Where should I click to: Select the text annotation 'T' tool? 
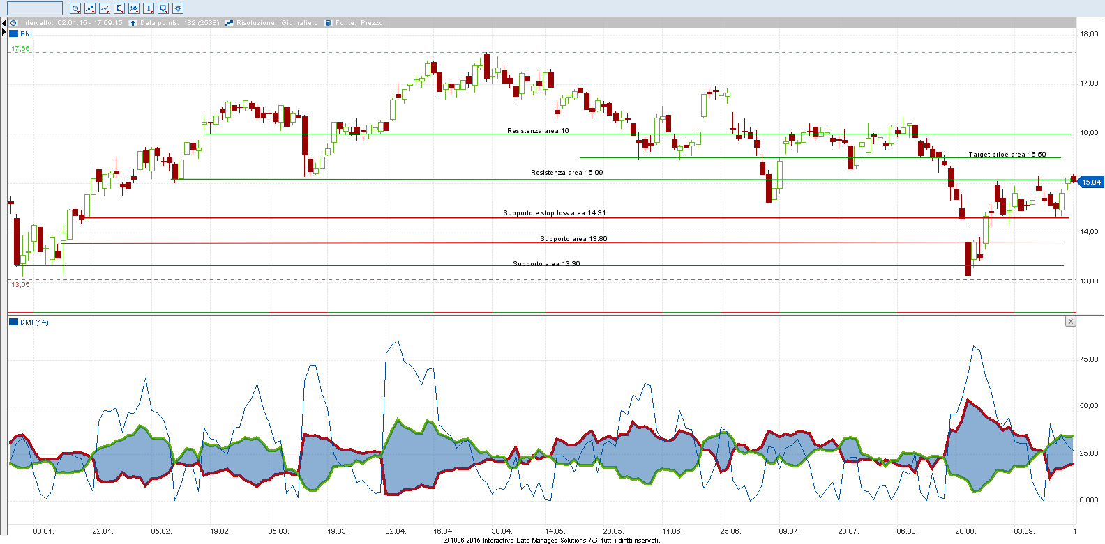[x=149, y=8]
